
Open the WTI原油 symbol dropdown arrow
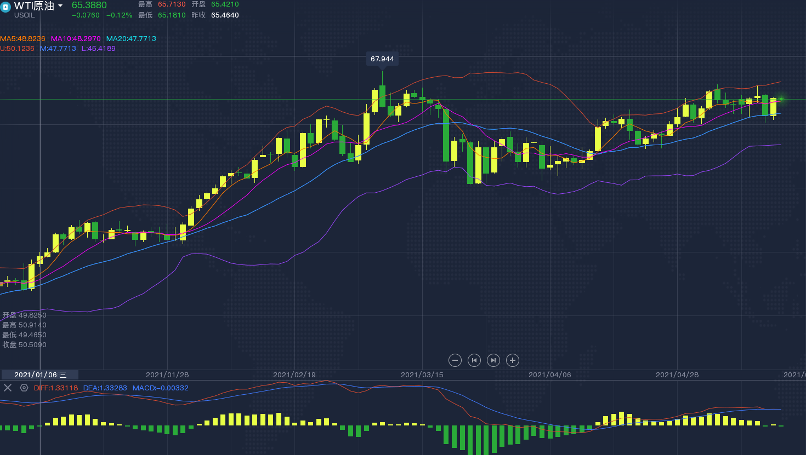[60, 6]
